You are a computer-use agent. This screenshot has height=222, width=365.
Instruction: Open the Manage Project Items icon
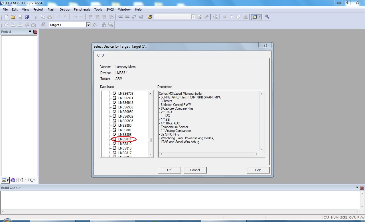(104, 25)
